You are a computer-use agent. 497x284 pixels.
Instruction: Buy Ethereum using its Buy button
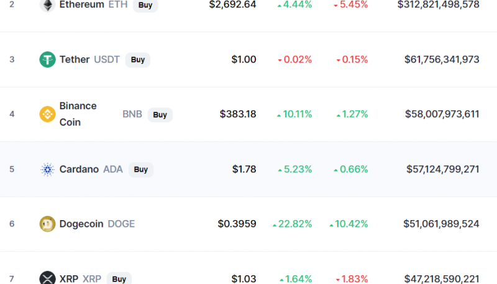[x=145, y=6]
